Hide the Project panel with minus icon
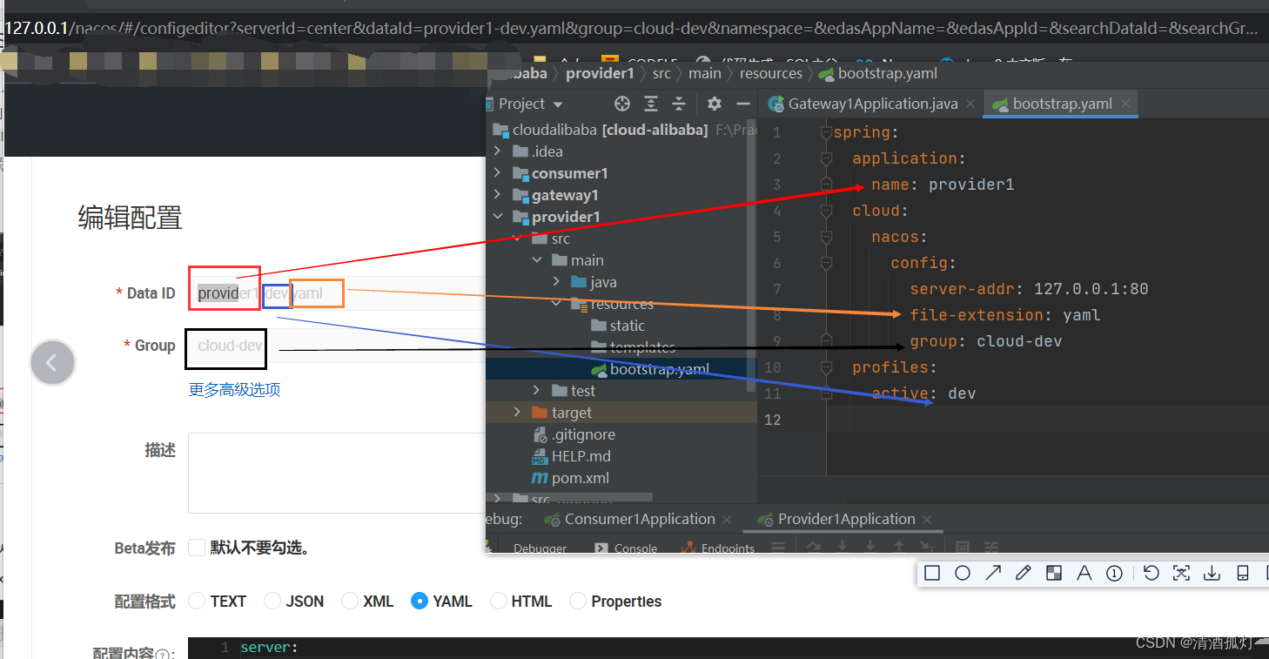1269x659 pixels. tap(742, 104)
